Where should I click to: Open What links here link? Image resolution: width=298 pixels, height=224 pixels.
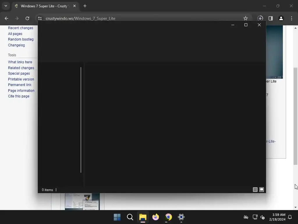click(x=20, y=62)
